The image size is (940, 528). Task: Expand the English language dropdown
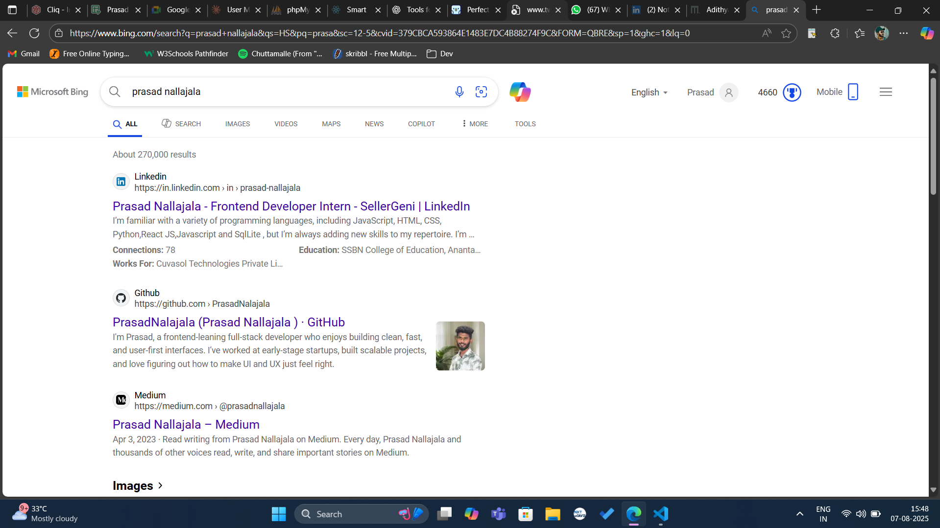(x=649, y=92)
